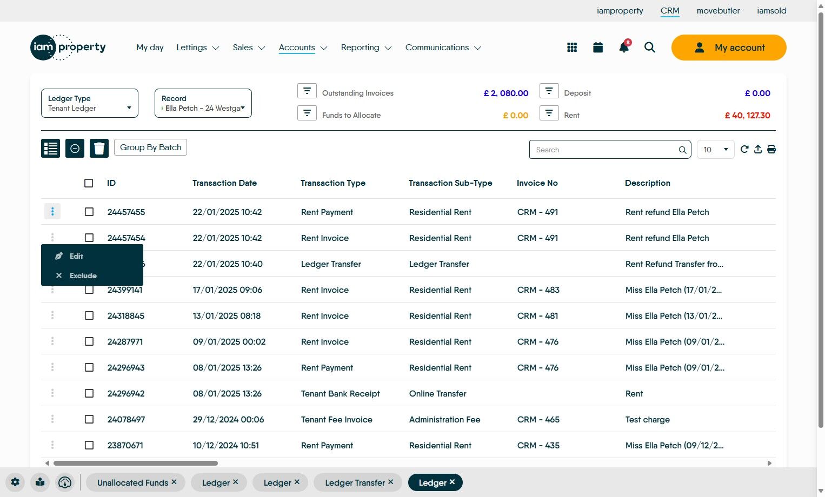Click the Outstanding Invoices filter icon
Image resolution: width=825 pixels, height=497 pixels.
pos(307,91)
